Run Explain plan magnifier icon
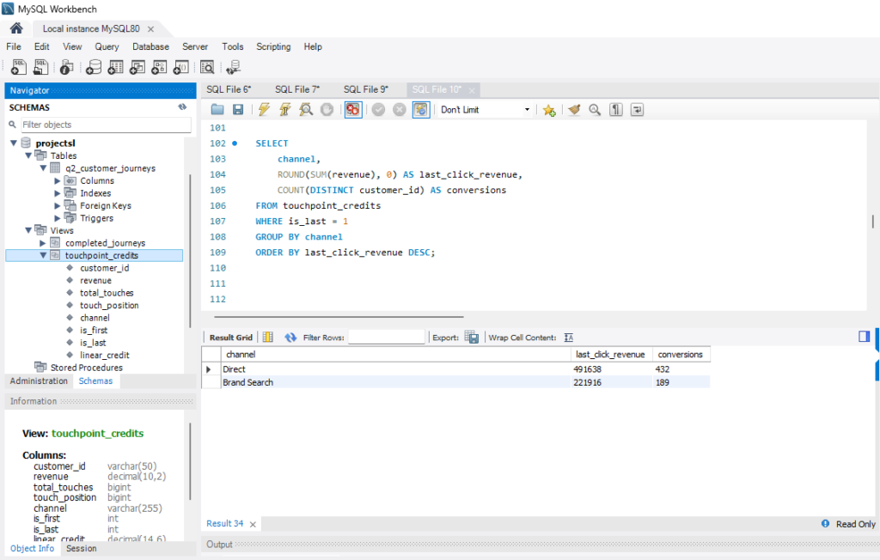Image resolution: width=880 pixels, height=560 pixels. [x=306, y=109]
